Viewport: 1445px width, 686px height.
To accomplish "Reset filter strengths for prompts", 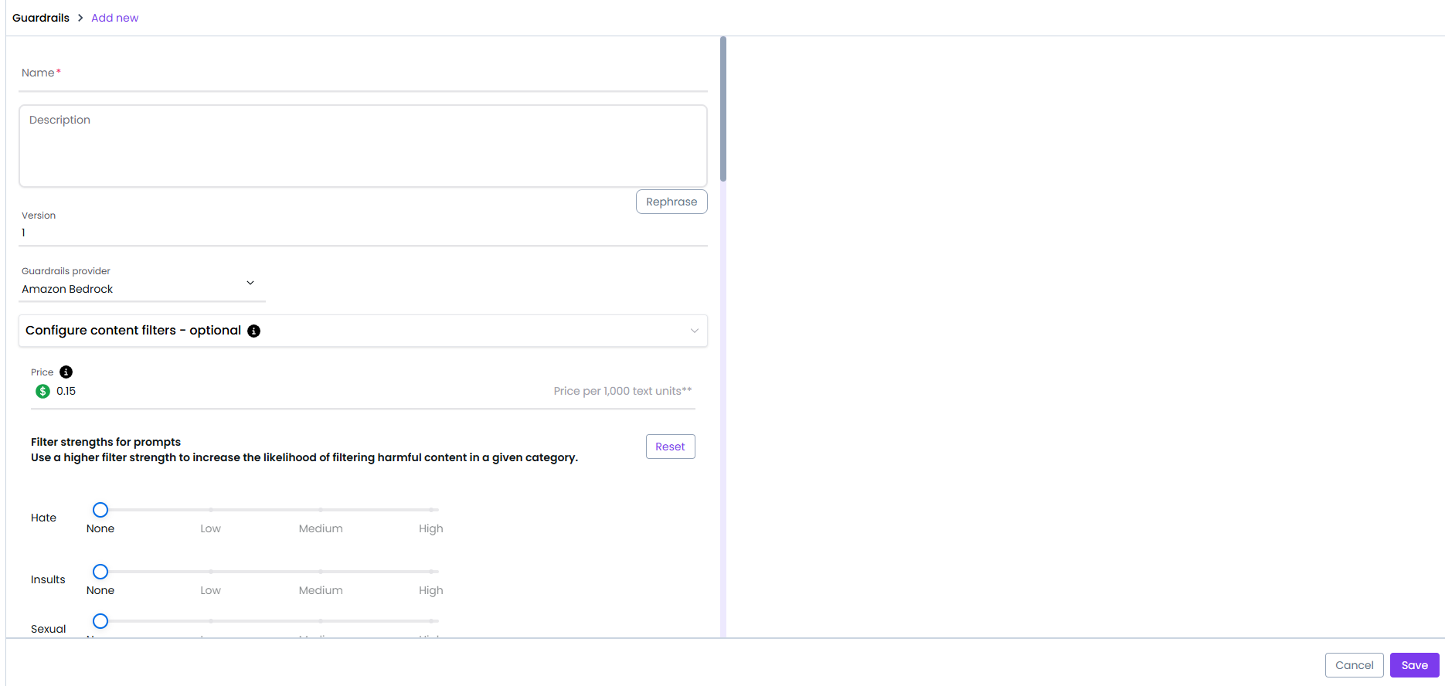I will coord(670,447).
